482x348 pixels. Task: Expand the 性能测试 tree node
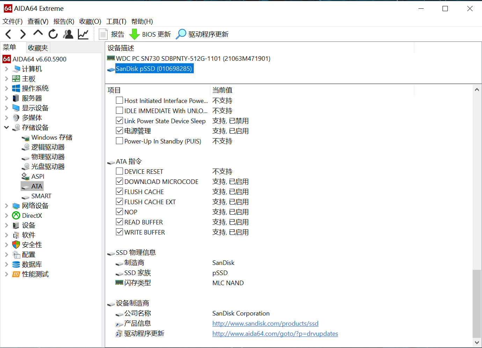6,274
